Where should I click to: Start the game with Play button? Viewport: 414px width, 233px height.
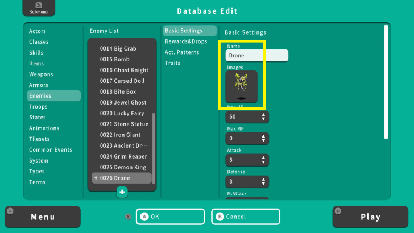pyautogui.click(x=370, y=217)
